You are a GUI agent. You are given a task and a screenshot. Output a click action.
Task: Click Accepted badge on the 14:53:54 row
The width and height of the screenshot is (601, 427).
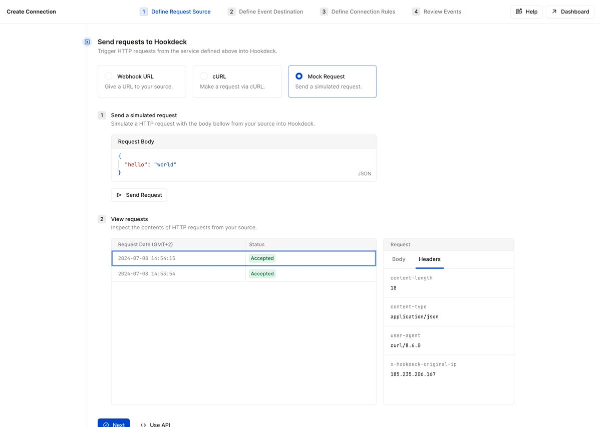tap(262, 274)
